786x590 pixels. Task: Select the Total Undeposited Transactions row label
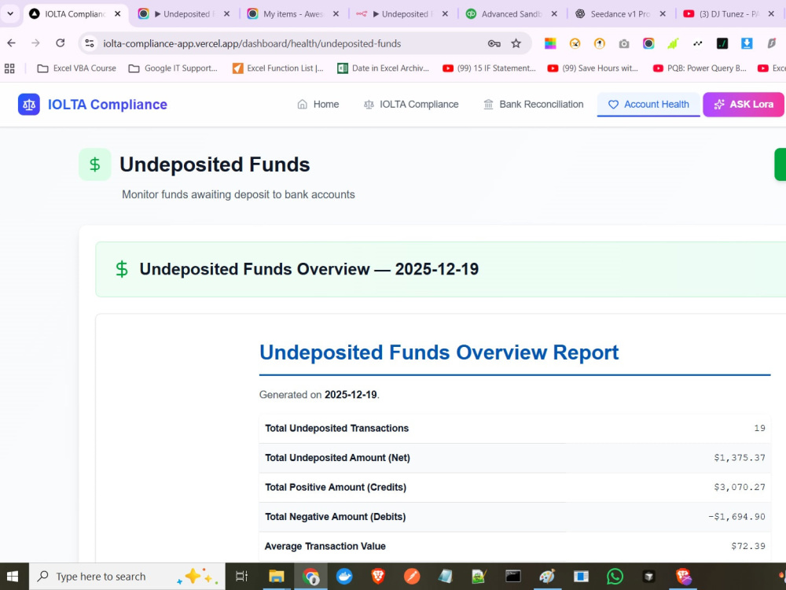tap(337, 428)
